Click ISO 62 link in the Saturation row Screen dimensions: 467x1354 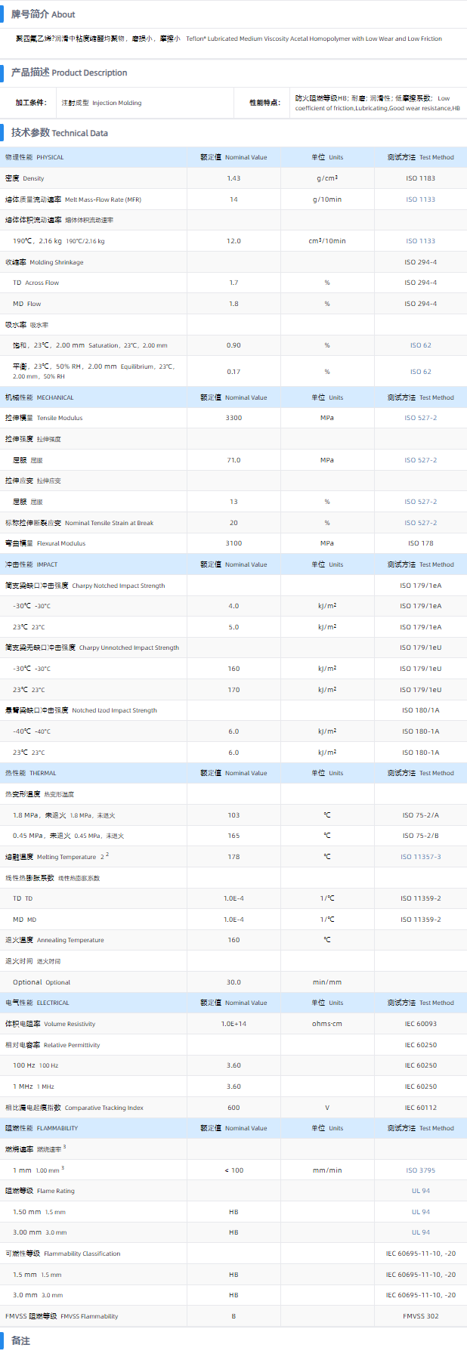click(x=420, y=345)
